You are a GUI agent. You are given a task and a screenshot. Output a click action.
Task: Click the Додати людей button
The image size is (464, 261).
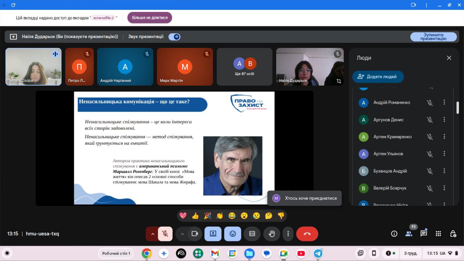point(378,76)
